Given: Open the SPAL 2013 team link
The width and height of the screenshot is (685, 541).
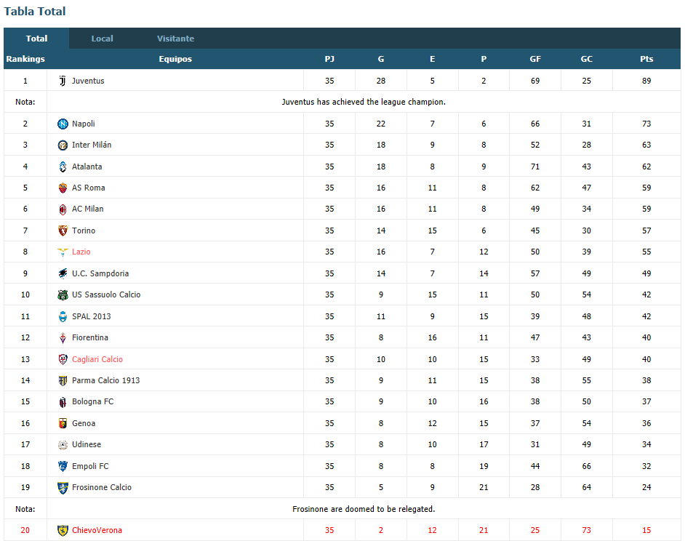Looking at the screenshot, I should coord(91,316).
